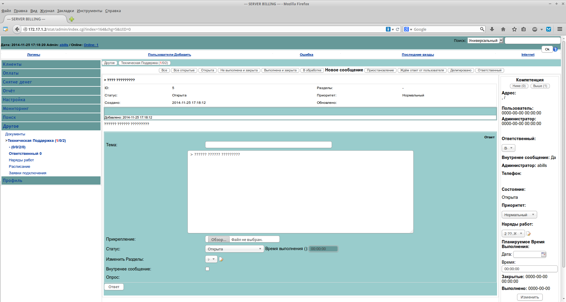This screenshot has height=302, width=566.
Task: Click the Adblock Plus toolbar icon
Action: [x=535, y=29]
